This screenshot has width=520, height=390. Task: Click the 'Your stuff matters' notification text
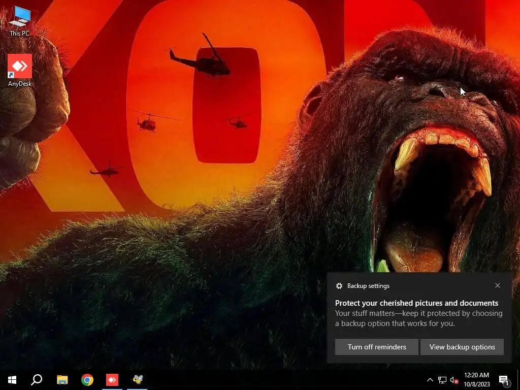pyautogui.click(x=418, y=318)
